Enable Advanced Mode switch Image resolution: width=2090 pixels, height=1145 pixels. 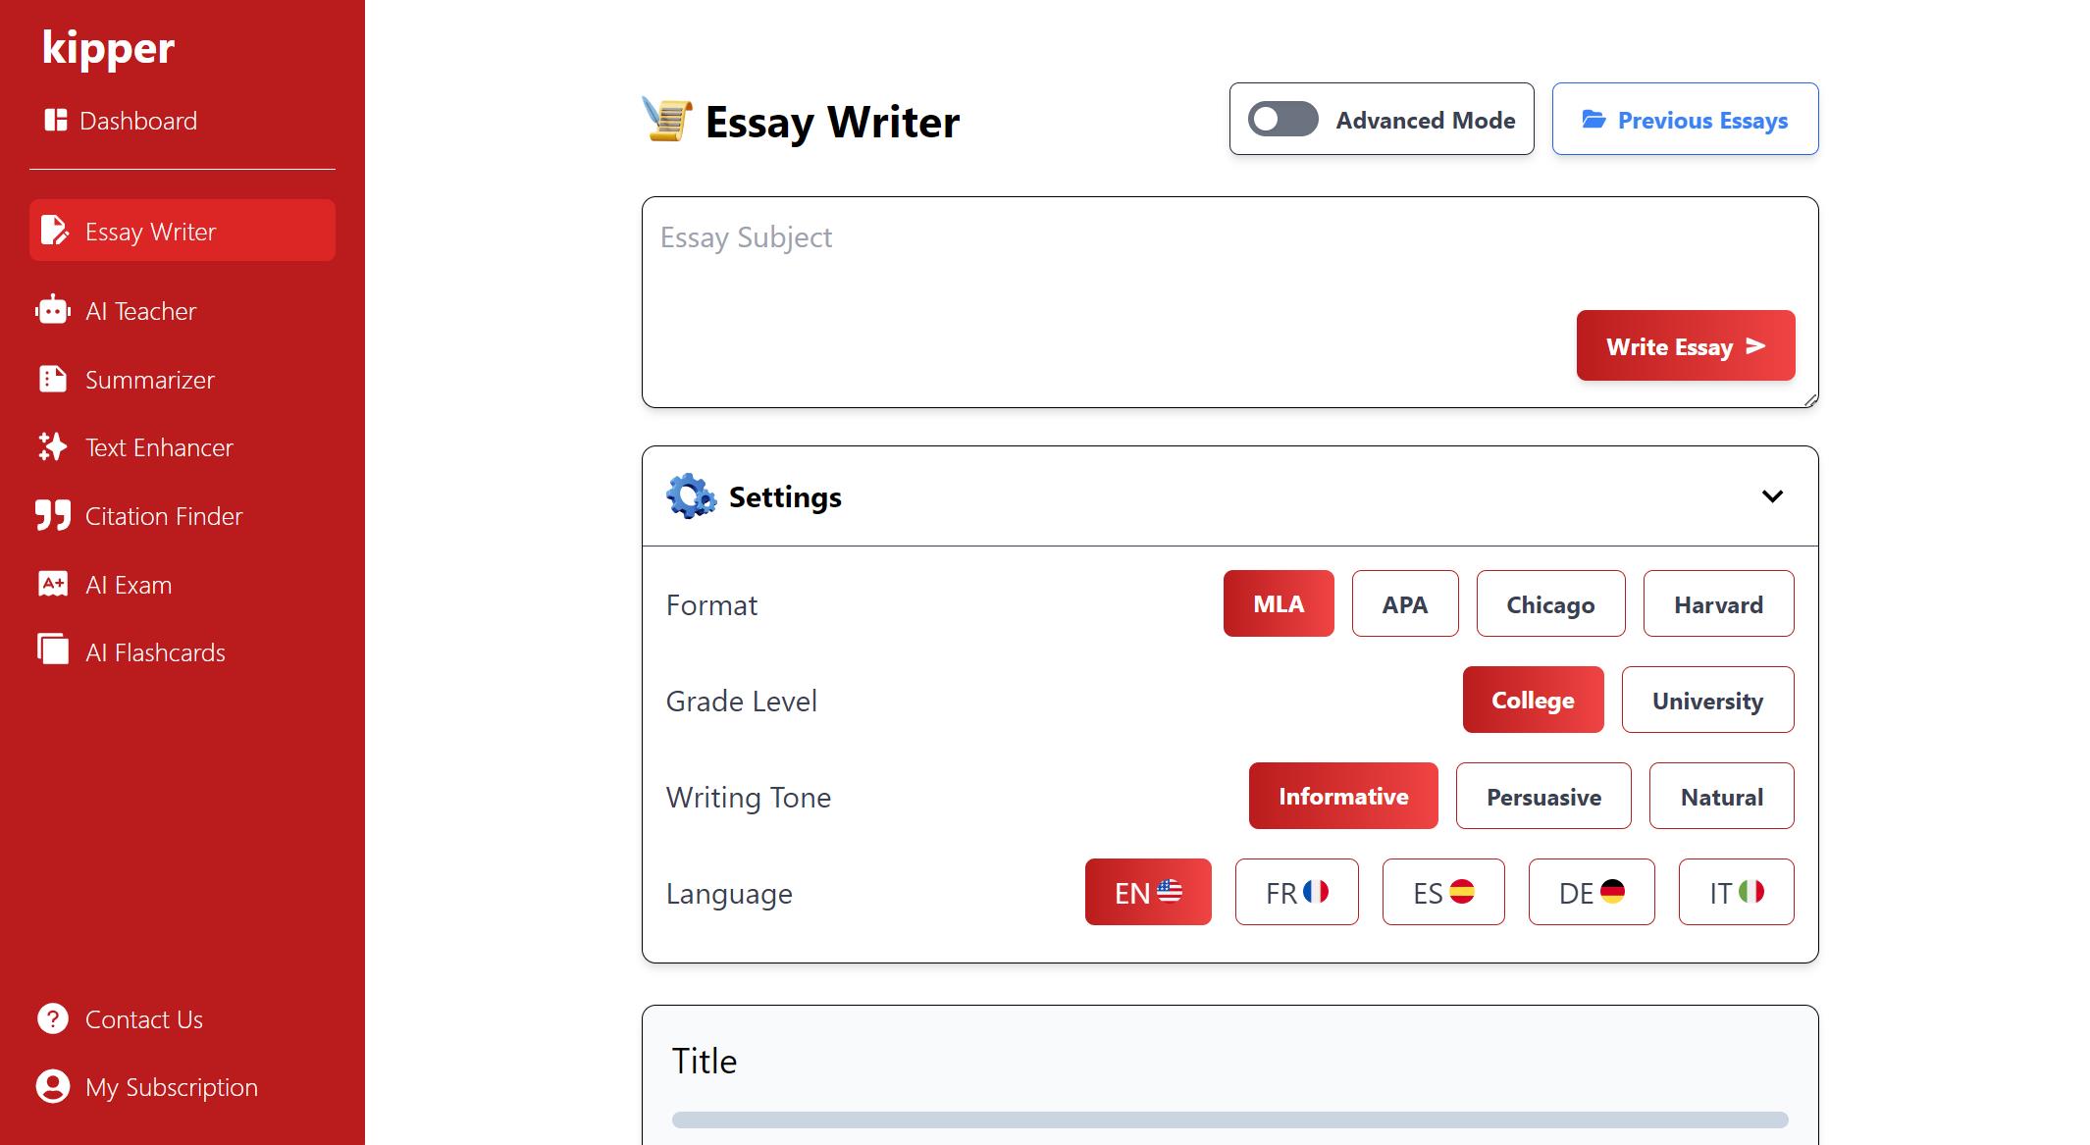1281,119
